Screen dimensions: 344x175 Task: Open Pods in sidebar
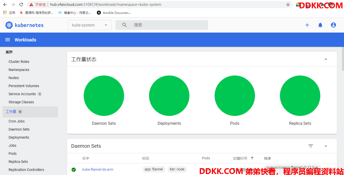coord(13,154)
